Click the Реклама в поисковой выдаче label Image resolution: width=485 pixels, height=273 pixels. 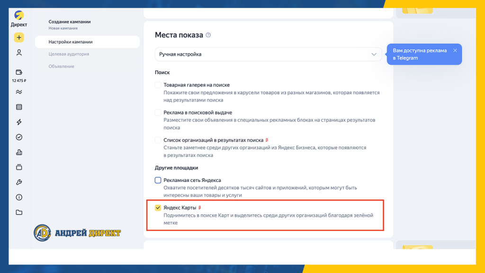click(x=198, y=112)
